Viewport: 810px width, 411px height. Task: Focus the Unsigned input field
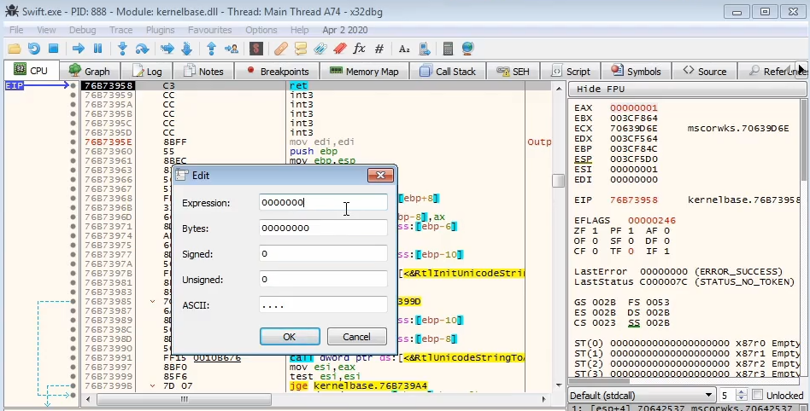323,279
